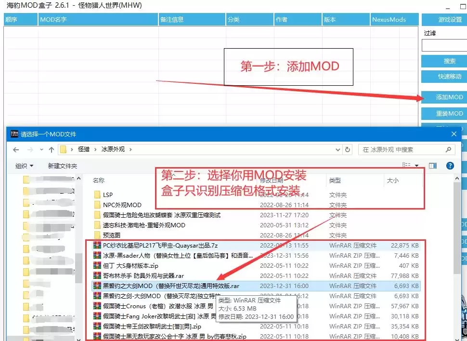Click the navigation tree scroll-up arrow
The width and height of the screenshot is (467, 341).
coord(78,178)
